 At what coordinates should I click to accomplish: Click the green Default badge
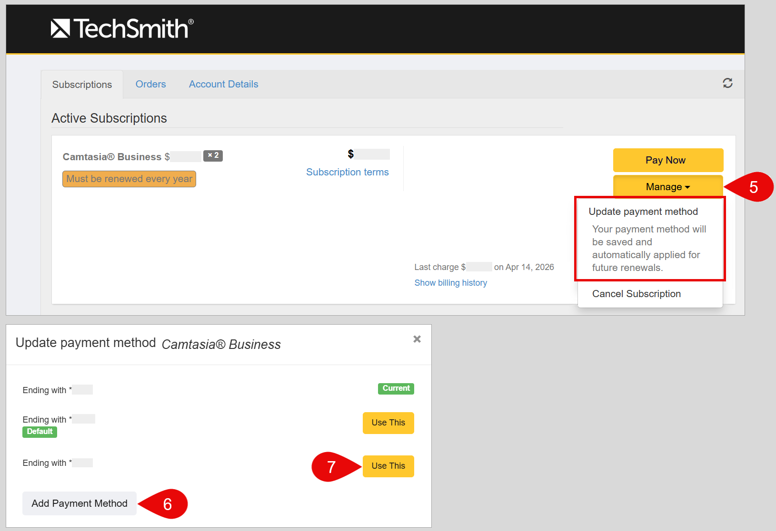[40, 432]
